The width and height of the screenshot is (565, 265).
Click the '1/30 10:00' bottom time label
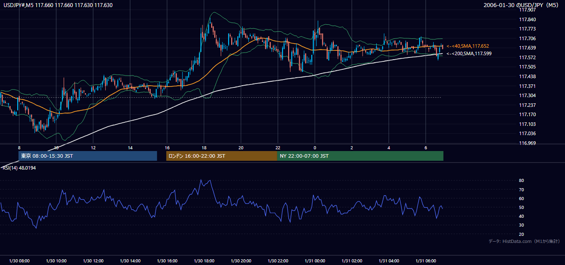pos(56,261)
